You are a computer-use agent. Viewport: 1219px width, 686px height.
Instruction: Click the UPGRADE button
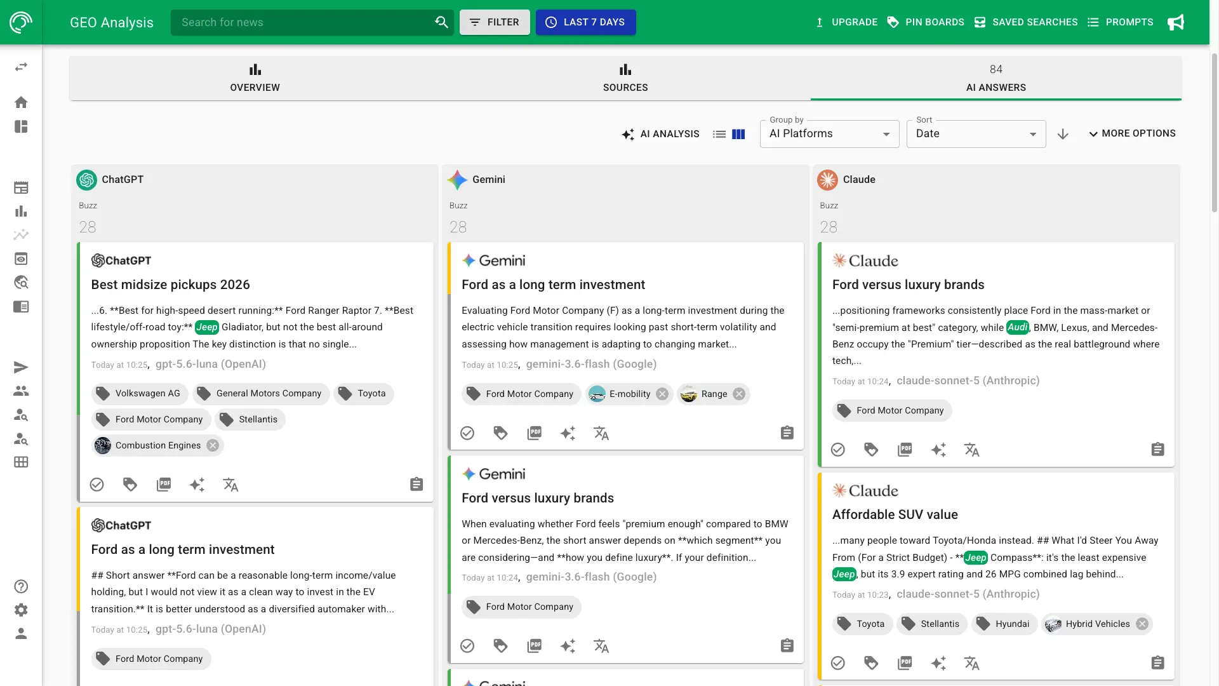[846, 22]
